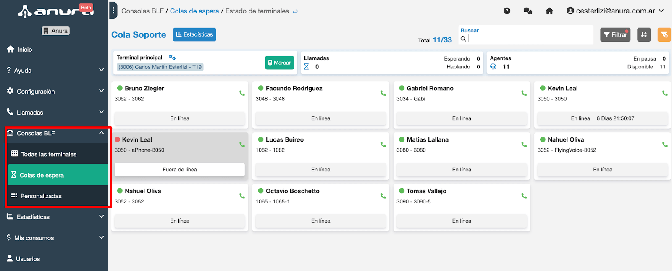Click the back arrow next to Estado de terminales
The image size is (672, 271).
click(295, 11)
